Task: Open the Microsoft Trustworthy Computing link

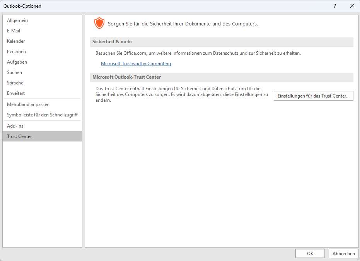Action: pyautogui.click(x=136, y=64)
